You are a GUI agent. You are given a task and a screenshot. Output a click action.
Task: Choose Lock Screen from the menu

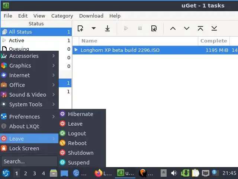(29, 148)
